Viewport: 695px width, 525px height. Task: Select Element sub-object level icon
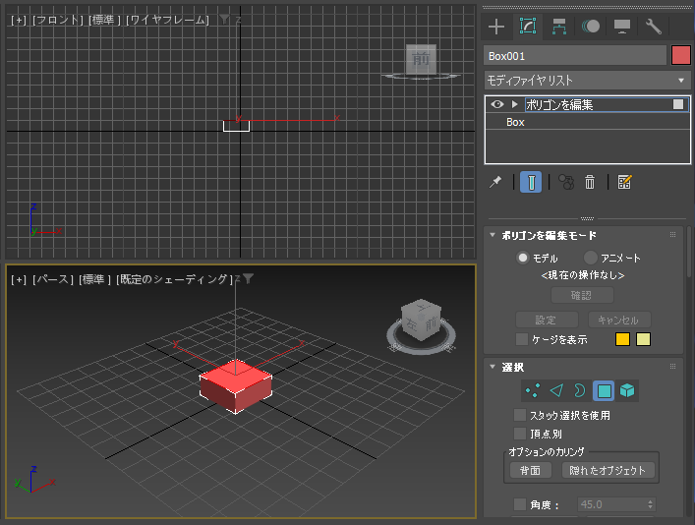point(627,390)
